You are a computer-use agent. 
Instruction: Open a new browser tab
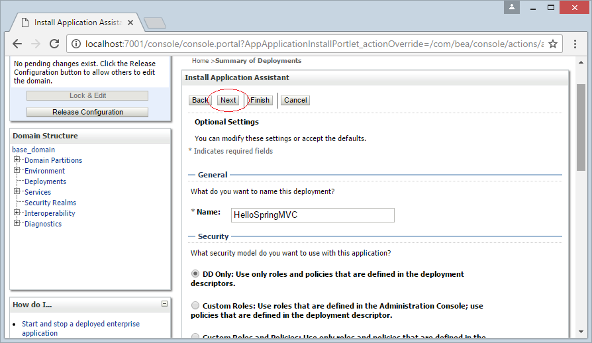coord(155,23)
